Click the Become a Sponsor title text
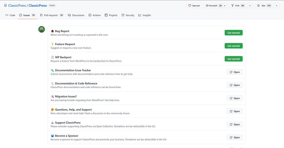 [67, 136]
